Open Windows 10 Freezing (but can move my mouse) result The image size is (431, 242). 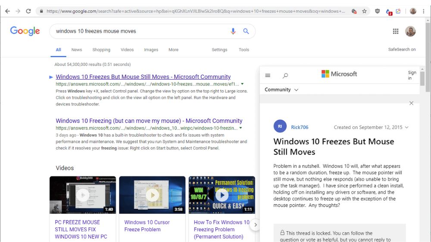pyautogui.click(x=149, y=121)
